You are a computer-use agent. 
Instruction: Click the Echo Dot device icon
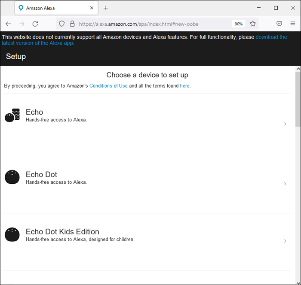tap(12, 177)
